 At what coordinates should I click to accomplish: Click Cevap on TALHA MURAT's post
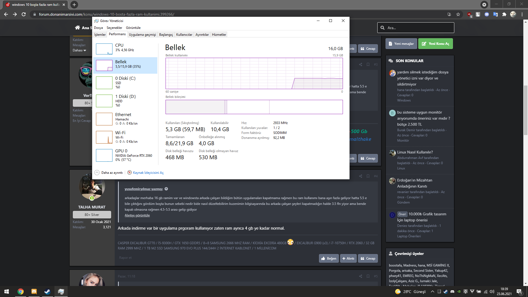(368, 258)
